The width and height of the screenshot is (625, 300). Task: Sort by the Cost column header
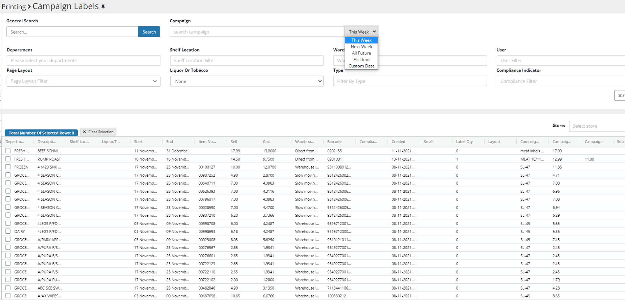pos(267,142)
